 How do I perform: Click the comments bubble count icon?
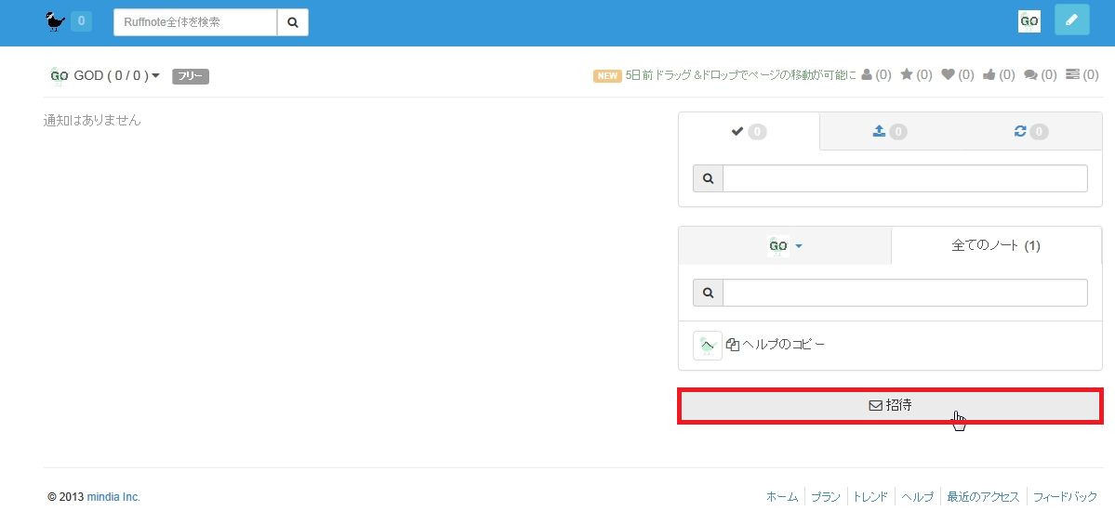(x=1030, y=75)
